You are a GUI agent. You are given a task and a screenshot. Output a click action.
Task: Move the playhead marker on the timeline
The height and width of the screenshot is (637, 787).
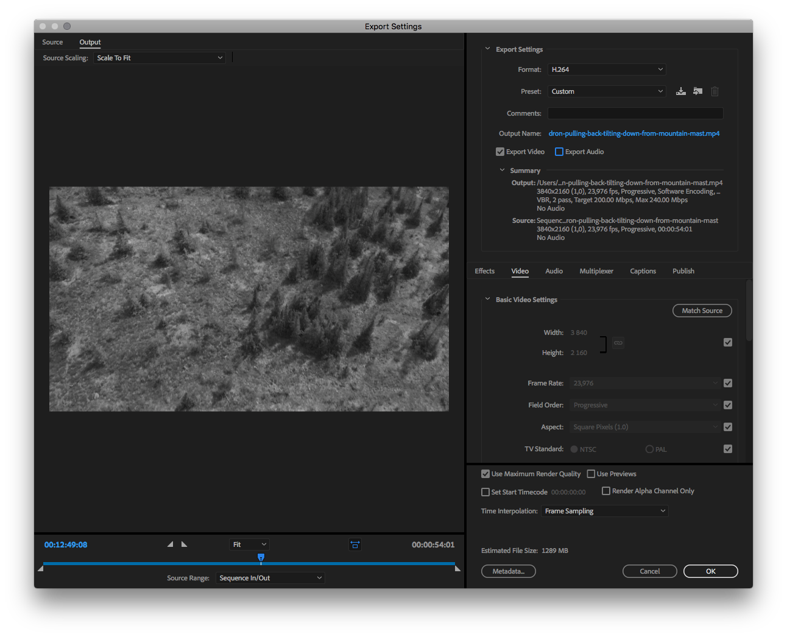261,557
